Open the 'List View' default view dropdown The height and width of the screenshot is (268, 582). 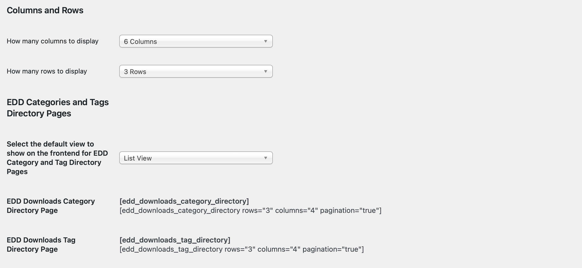pos(196,158)
